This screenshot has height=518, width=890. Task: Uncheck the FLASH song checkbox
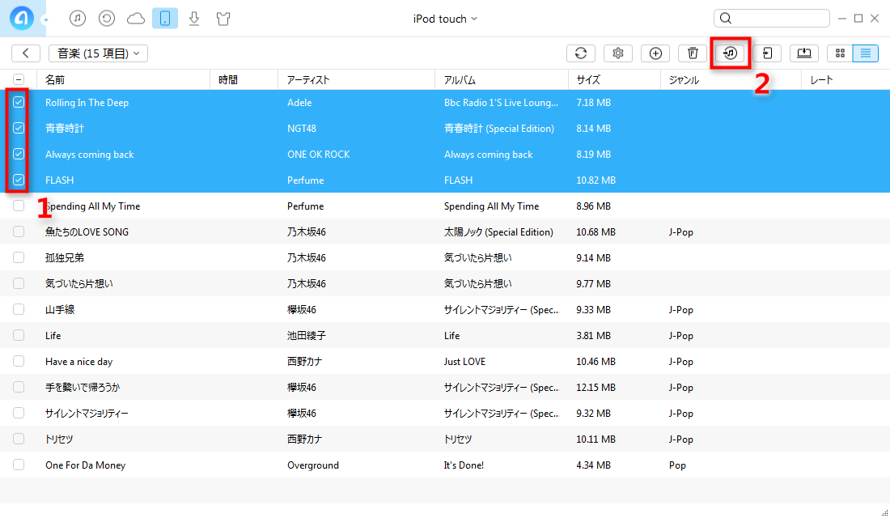pos(19,180)
